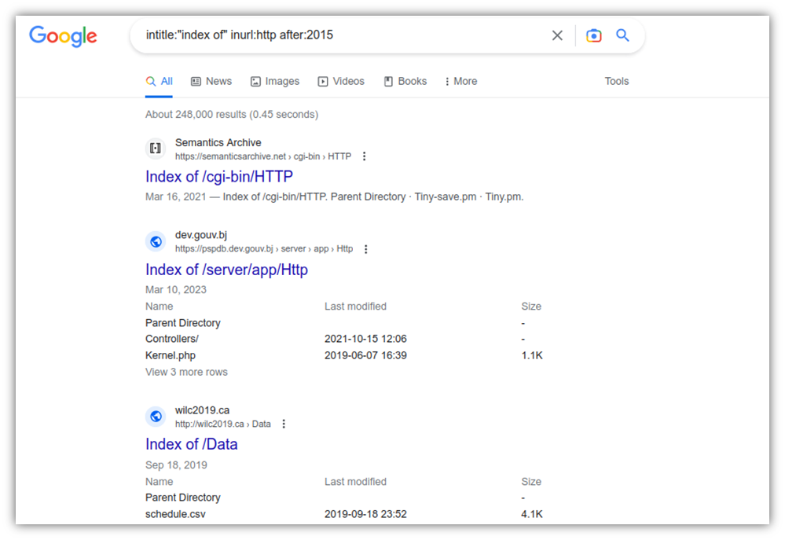Click the blue magnifier search button
Viewport: 785px width, 540px height.
click(x=622, y=35)
